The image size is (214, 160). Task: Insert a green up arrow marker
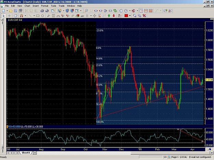click(109, 16)
